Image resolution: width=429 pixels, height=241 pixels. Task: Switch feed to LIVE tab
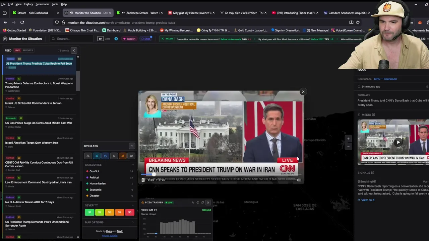17,50
